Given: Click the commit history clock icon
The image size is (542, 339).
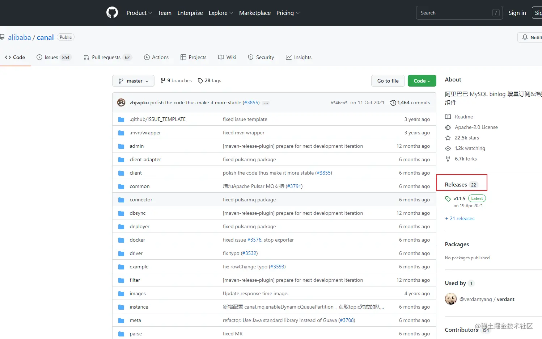Looking at the screenshot, I should pos(393,103).
